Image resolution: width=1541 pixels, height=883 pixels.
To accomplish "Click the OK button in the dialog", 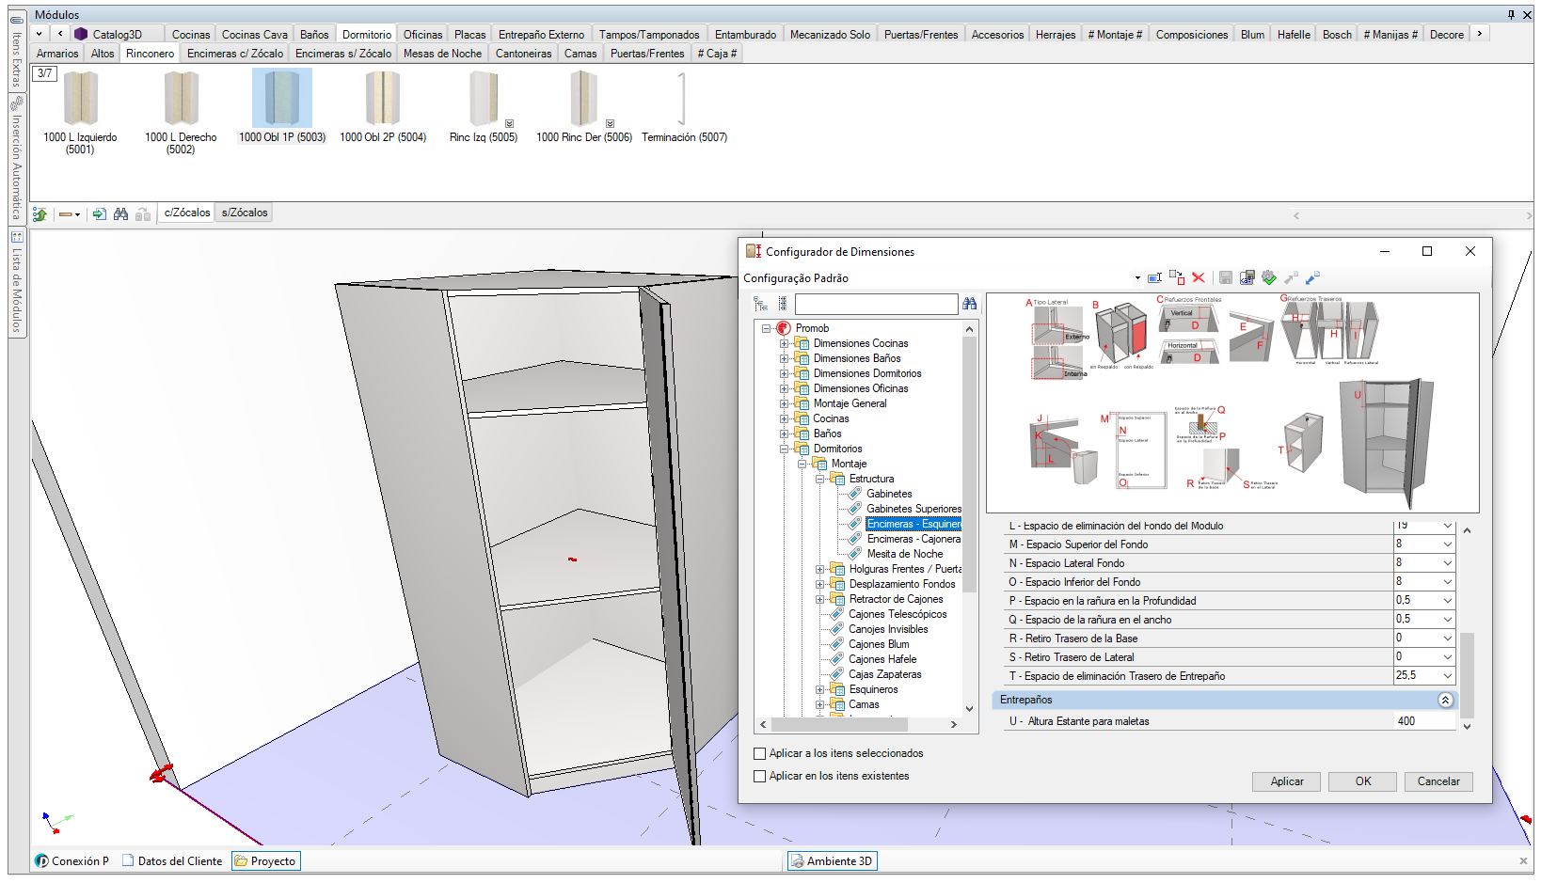I will click(x=1363, y=781).
